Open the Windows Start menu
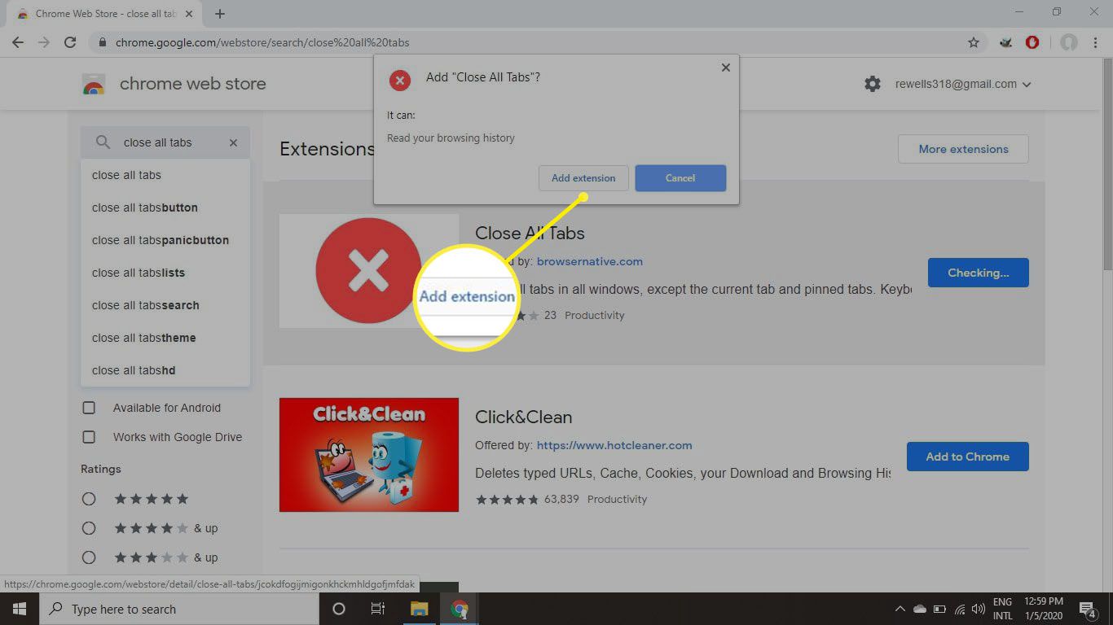This screenshot has width=1113, height=625. coord(19,609)
